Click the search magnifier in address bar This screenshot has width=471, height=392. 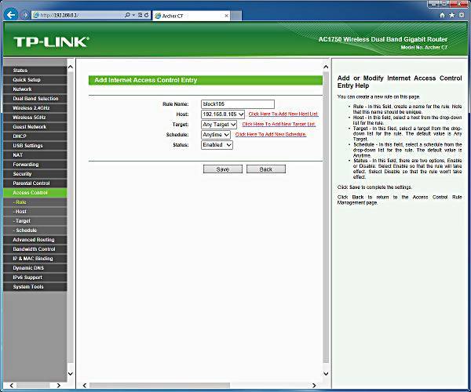(127, 15)
